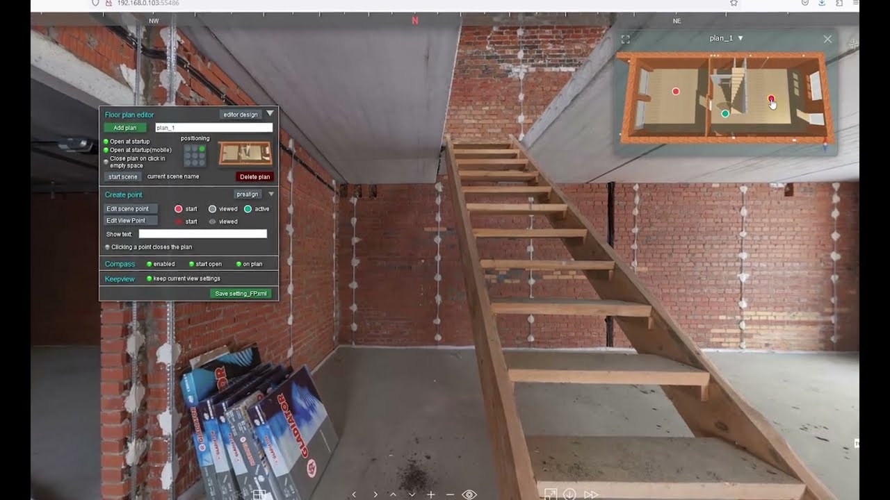
Task: Click Edit View Point button
Action: [x=131, y=221]
